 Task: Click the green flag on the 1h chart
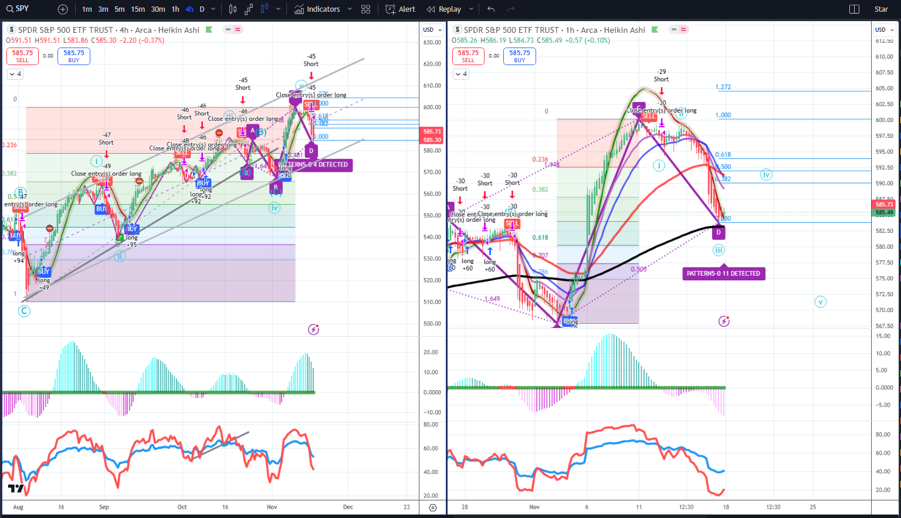655,30
